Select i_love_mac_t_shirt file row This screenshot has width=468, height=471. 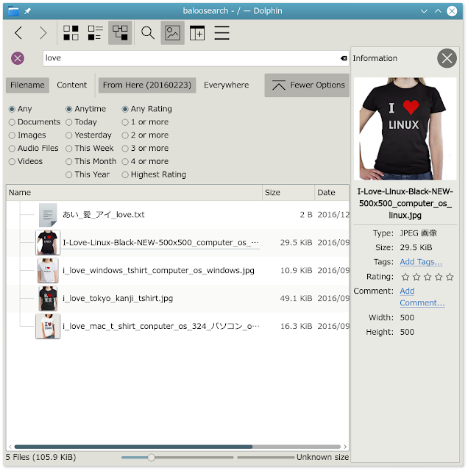pyautogui.click(x=178, y=326)
